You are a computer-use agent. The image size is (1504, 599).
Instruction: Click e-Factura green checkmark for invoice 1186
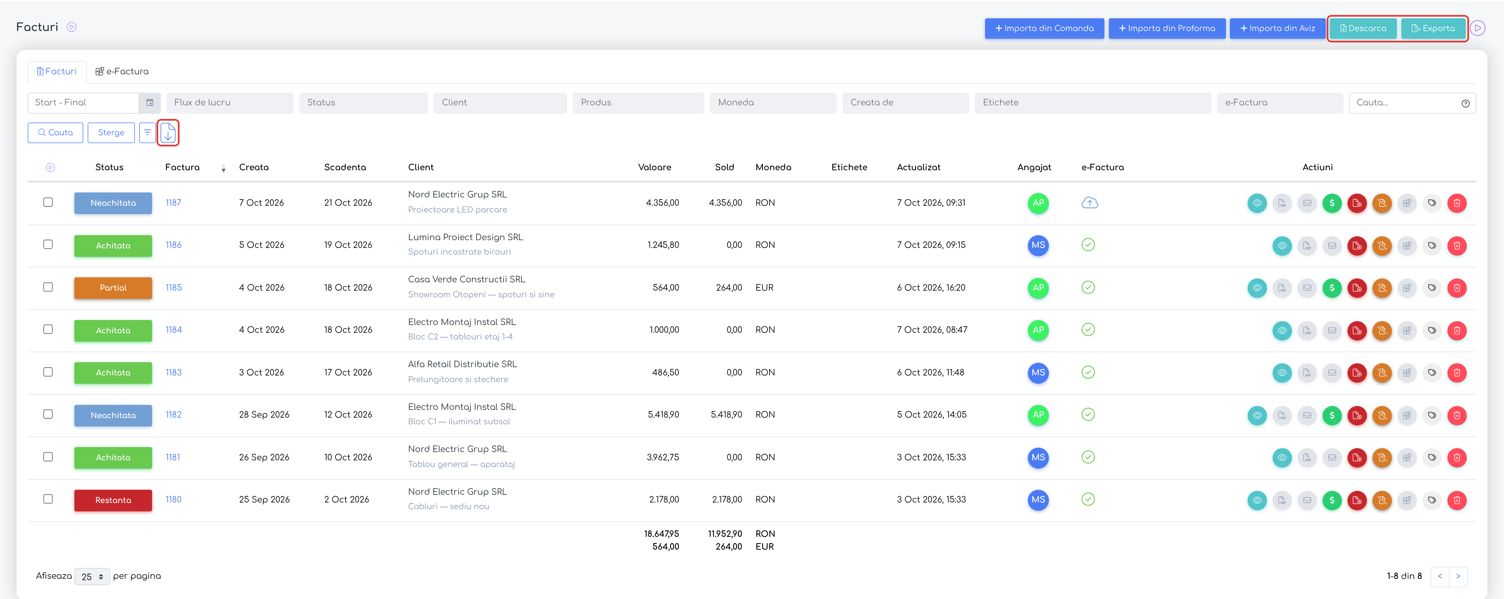tap(1088, 245)
